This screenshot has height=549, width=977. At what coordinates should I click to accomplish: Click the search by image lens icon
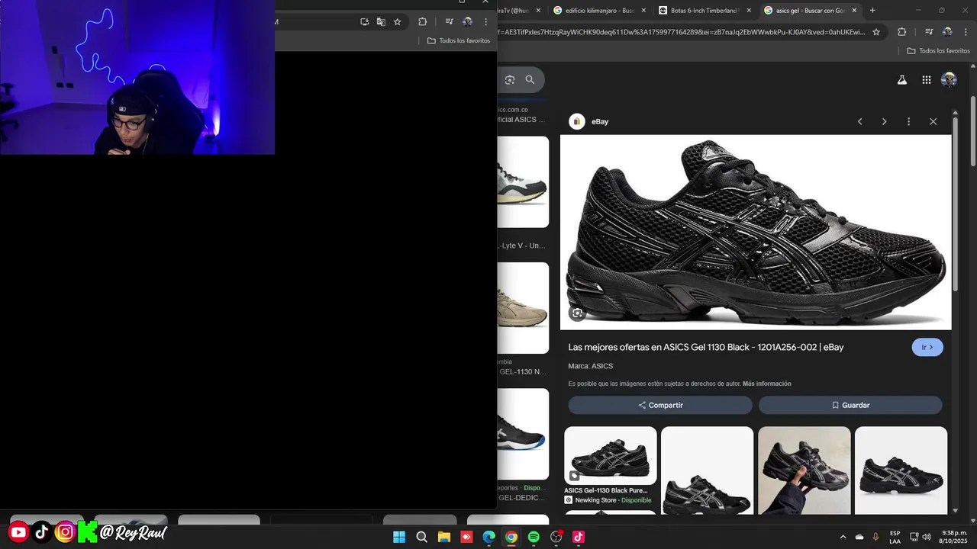510,79
